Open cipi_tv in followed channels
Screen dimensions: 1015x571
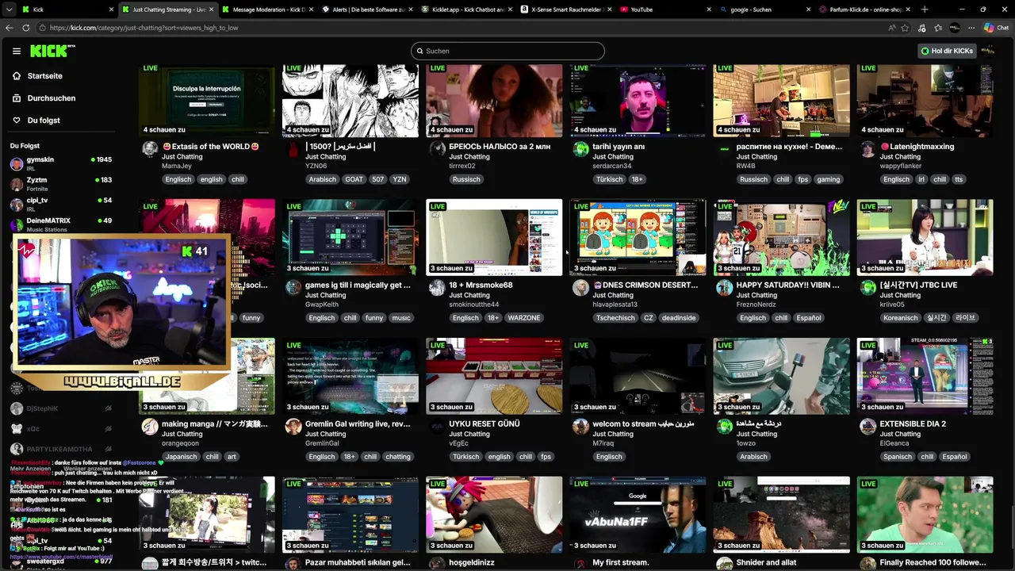[x=62, y=204]
